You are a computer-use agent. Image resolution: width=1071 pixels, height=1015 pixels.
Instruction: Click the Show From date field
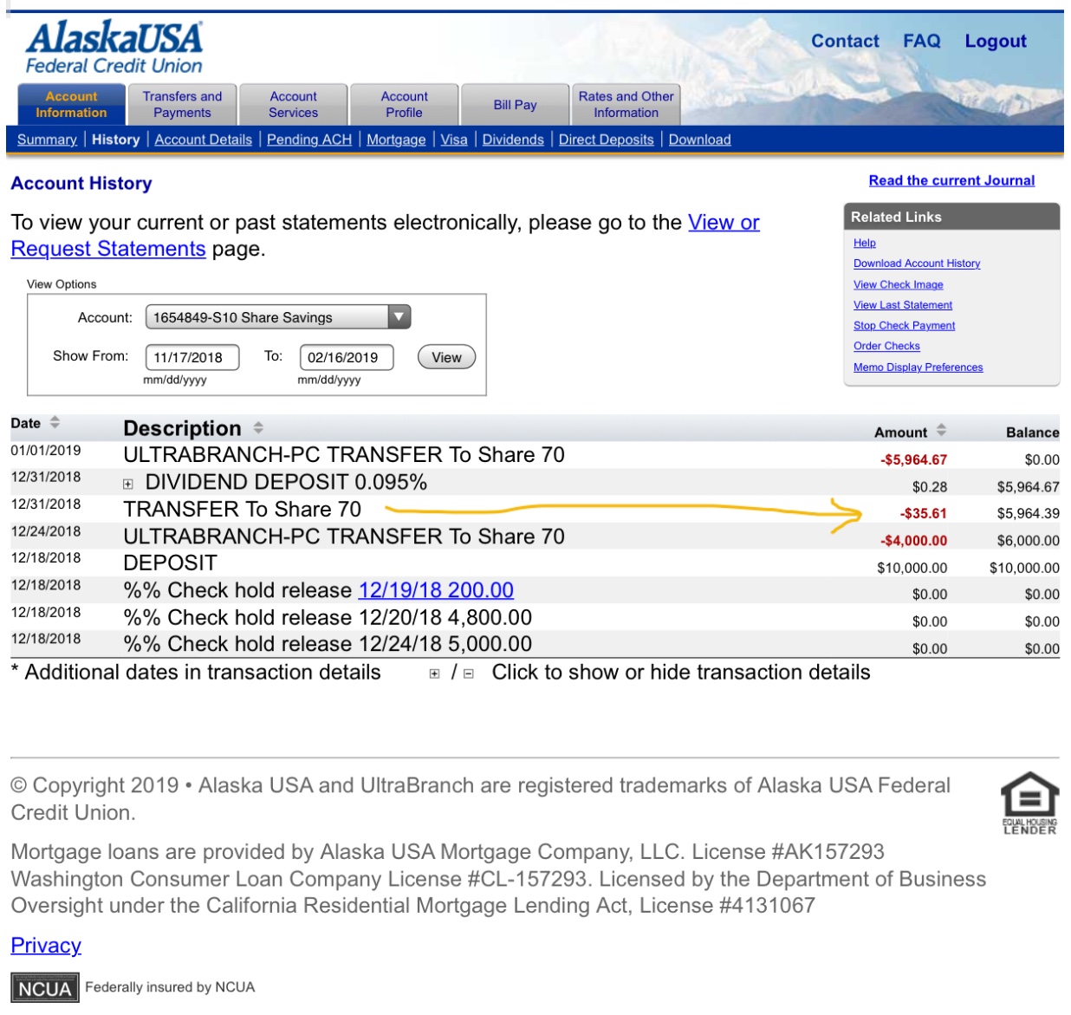191,357
